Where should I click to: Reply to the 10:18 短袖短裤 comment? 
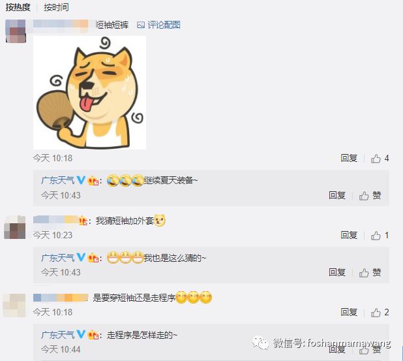pos(349,158)
